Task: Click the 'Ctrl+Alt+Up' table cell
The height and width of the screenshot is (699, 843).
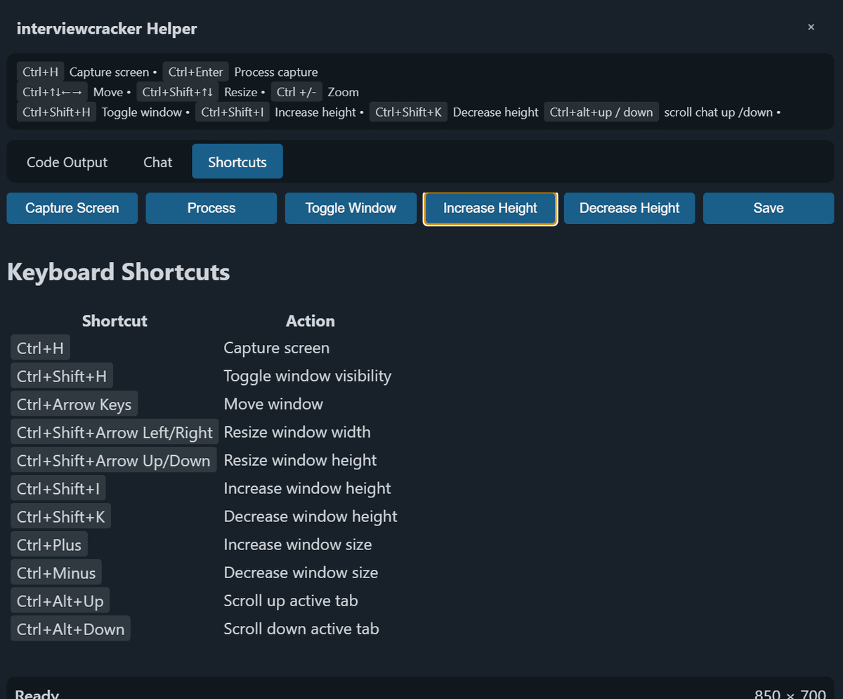Action: tap(60, 601)
